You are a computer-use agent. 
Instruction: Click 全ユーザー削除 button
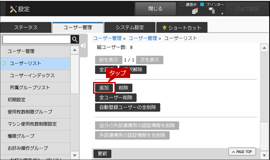click(116, 97)
